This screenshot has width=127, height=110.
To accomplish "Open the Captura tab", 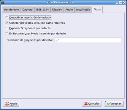I will (28, 10).
